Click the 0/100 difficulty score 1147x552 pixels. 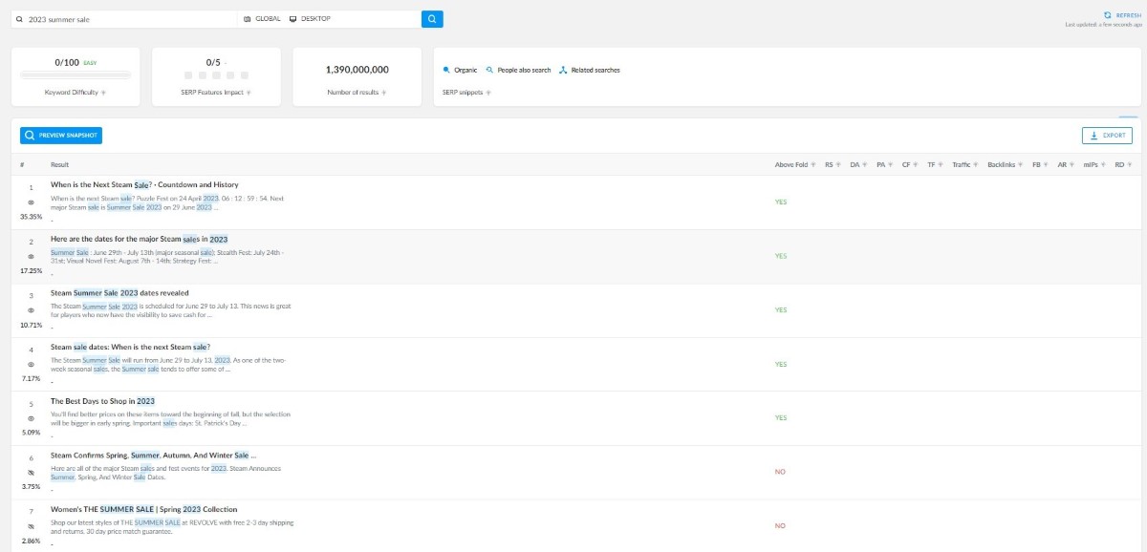[67, 62]
